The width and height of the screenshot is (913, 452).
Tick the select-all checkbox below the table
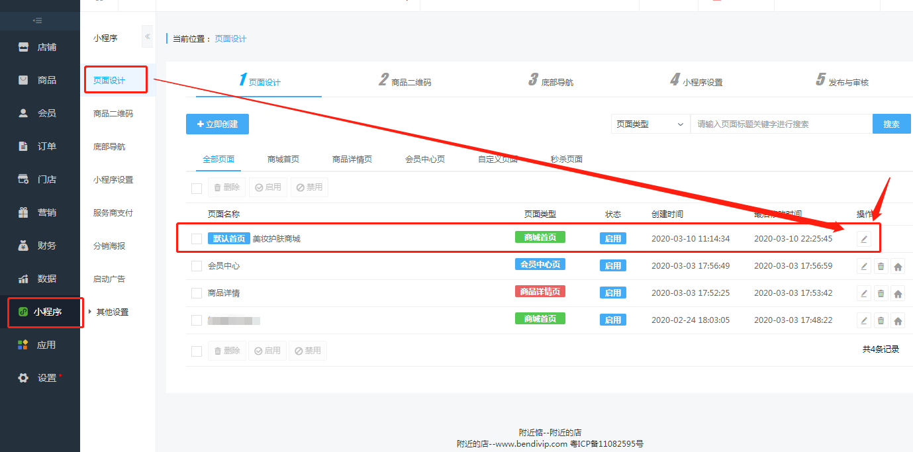[197, 351]
